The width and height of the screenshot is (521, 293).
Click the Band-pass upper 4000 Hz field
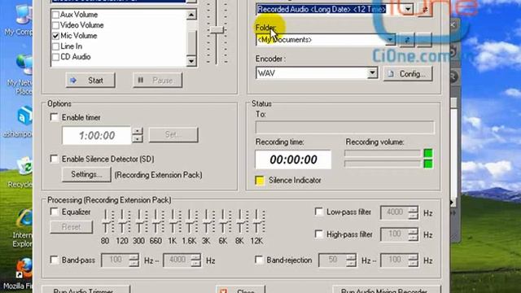coord(177,260)
